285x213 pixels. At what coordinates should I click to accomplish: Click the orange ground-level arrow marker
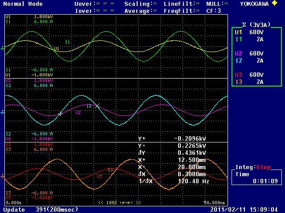pyautogui.click(x=3, y=176)
